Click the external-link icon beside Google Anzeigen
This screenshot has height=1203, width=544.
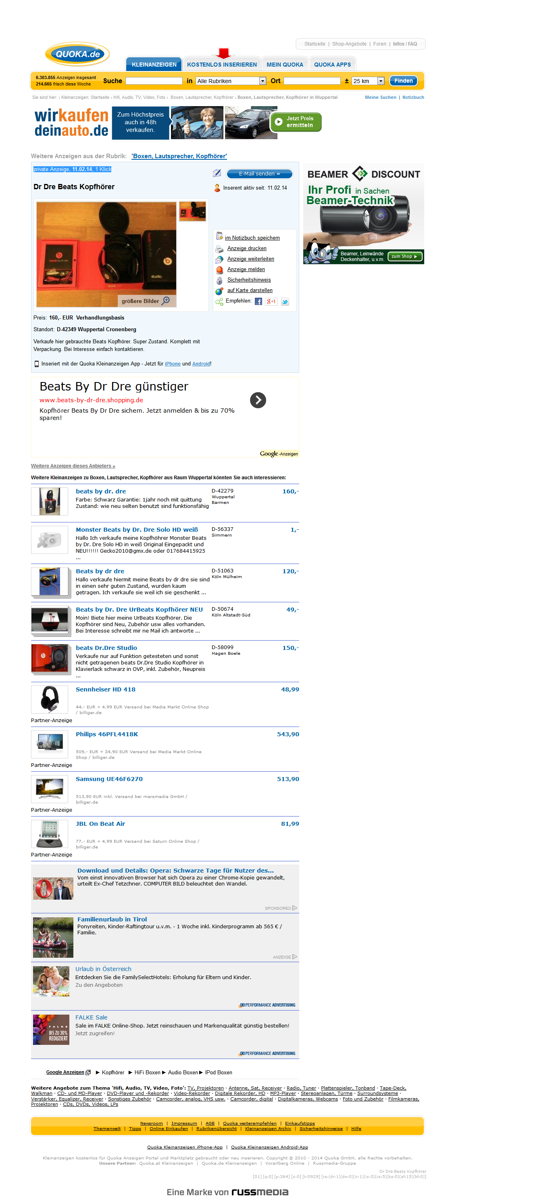(88, 1072)
